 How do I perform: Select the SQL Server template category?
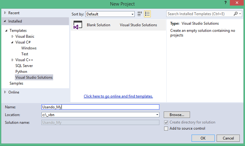pyautogui.click(x=24, y=66)
